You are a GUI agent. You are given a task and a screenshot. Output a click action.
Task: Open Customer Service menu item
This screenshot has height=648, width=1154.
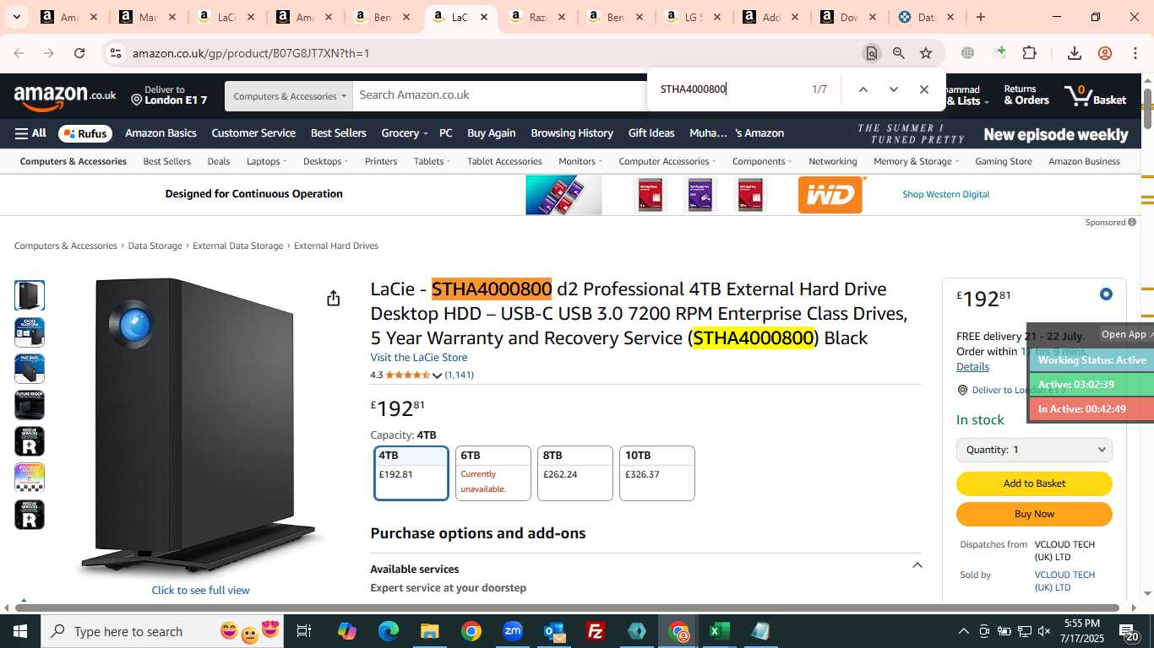tap(253, 133)
